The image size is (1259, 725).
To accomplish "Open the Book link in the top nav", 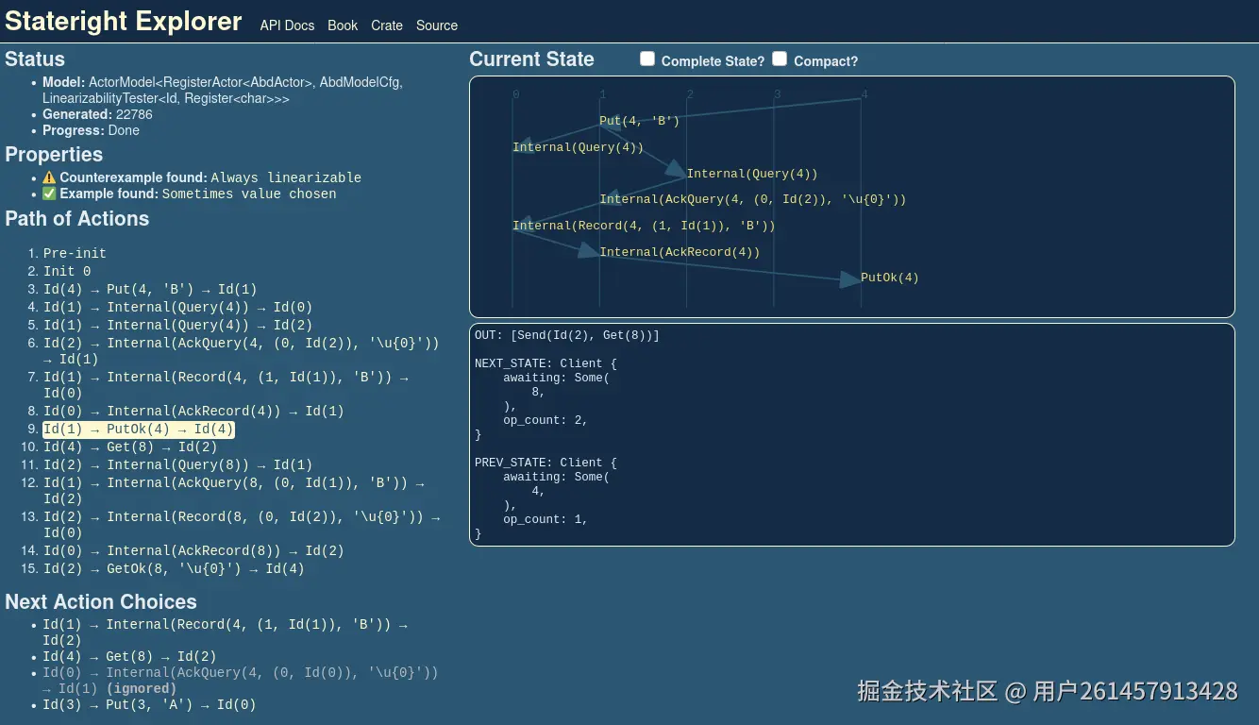I will 342,25.
